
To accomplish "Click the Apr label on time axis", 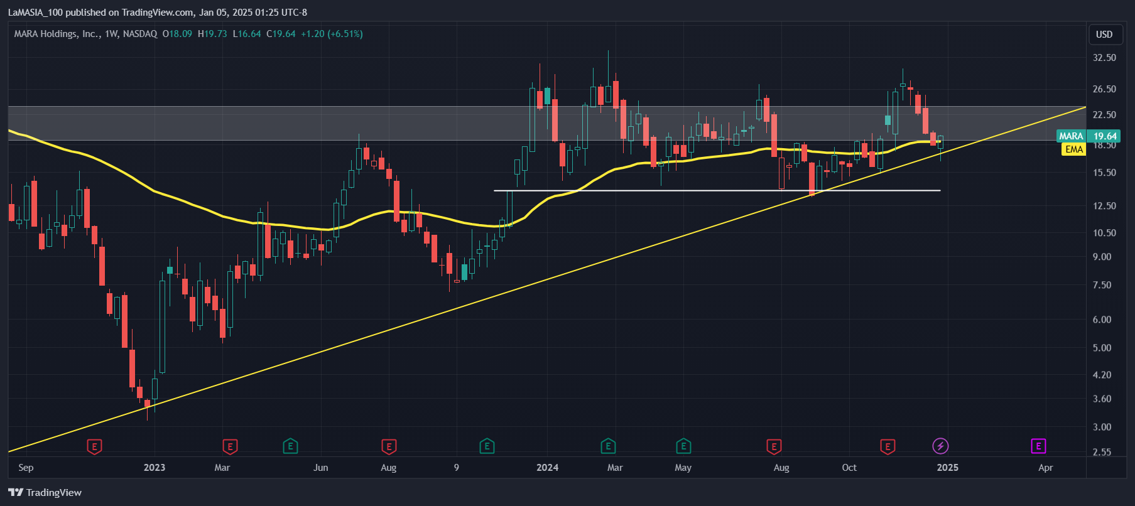I will click(x=1045, y=468).
